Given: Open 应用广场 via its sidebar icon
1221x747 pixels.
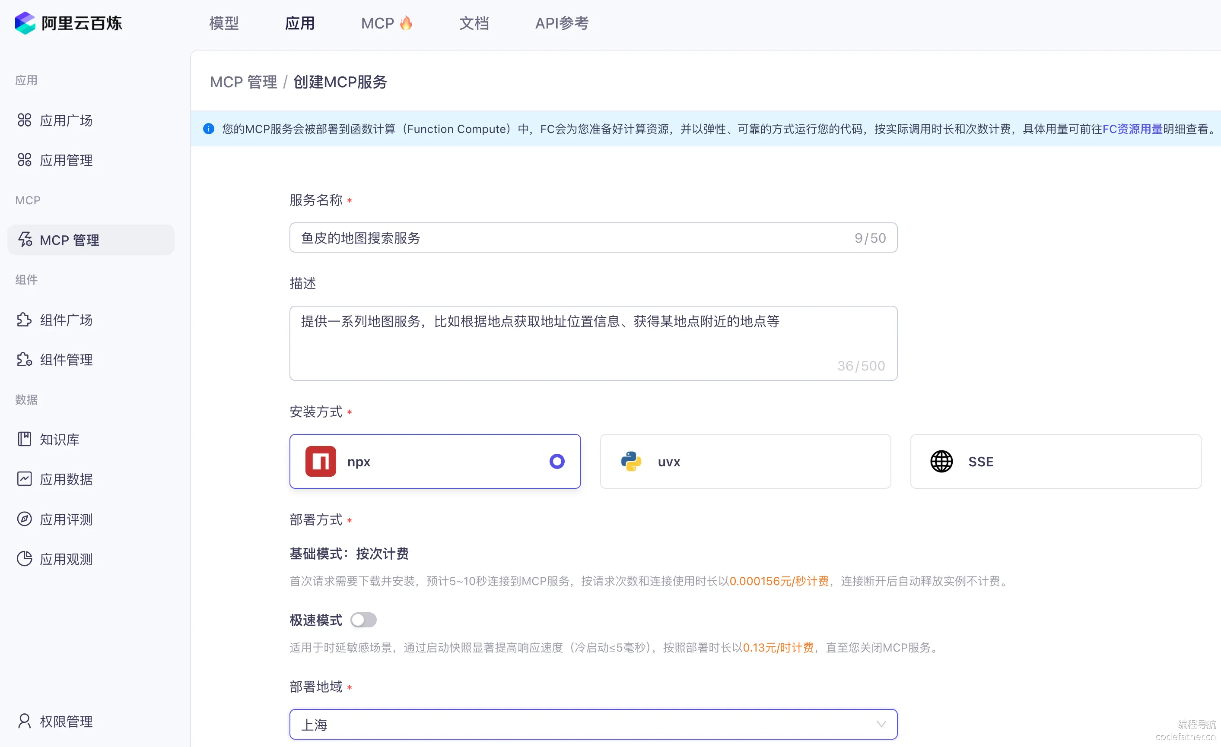Looking at the screenshot, I should point(24,120).
